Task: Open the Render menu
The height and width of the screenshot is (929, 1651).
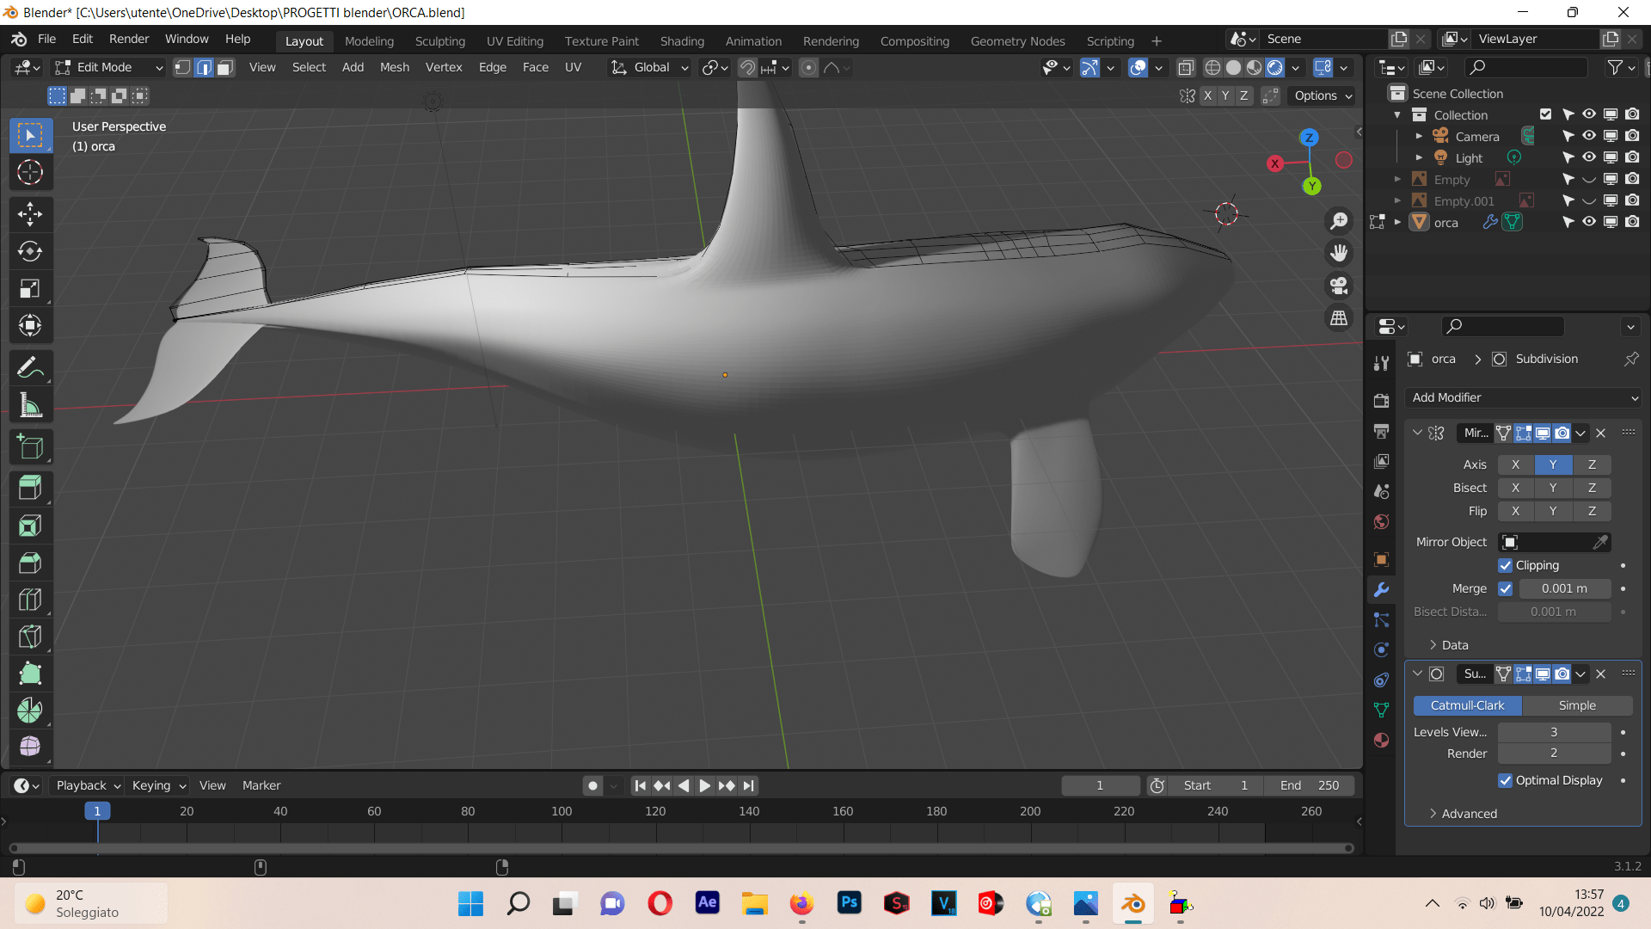Action: [129, 40]
